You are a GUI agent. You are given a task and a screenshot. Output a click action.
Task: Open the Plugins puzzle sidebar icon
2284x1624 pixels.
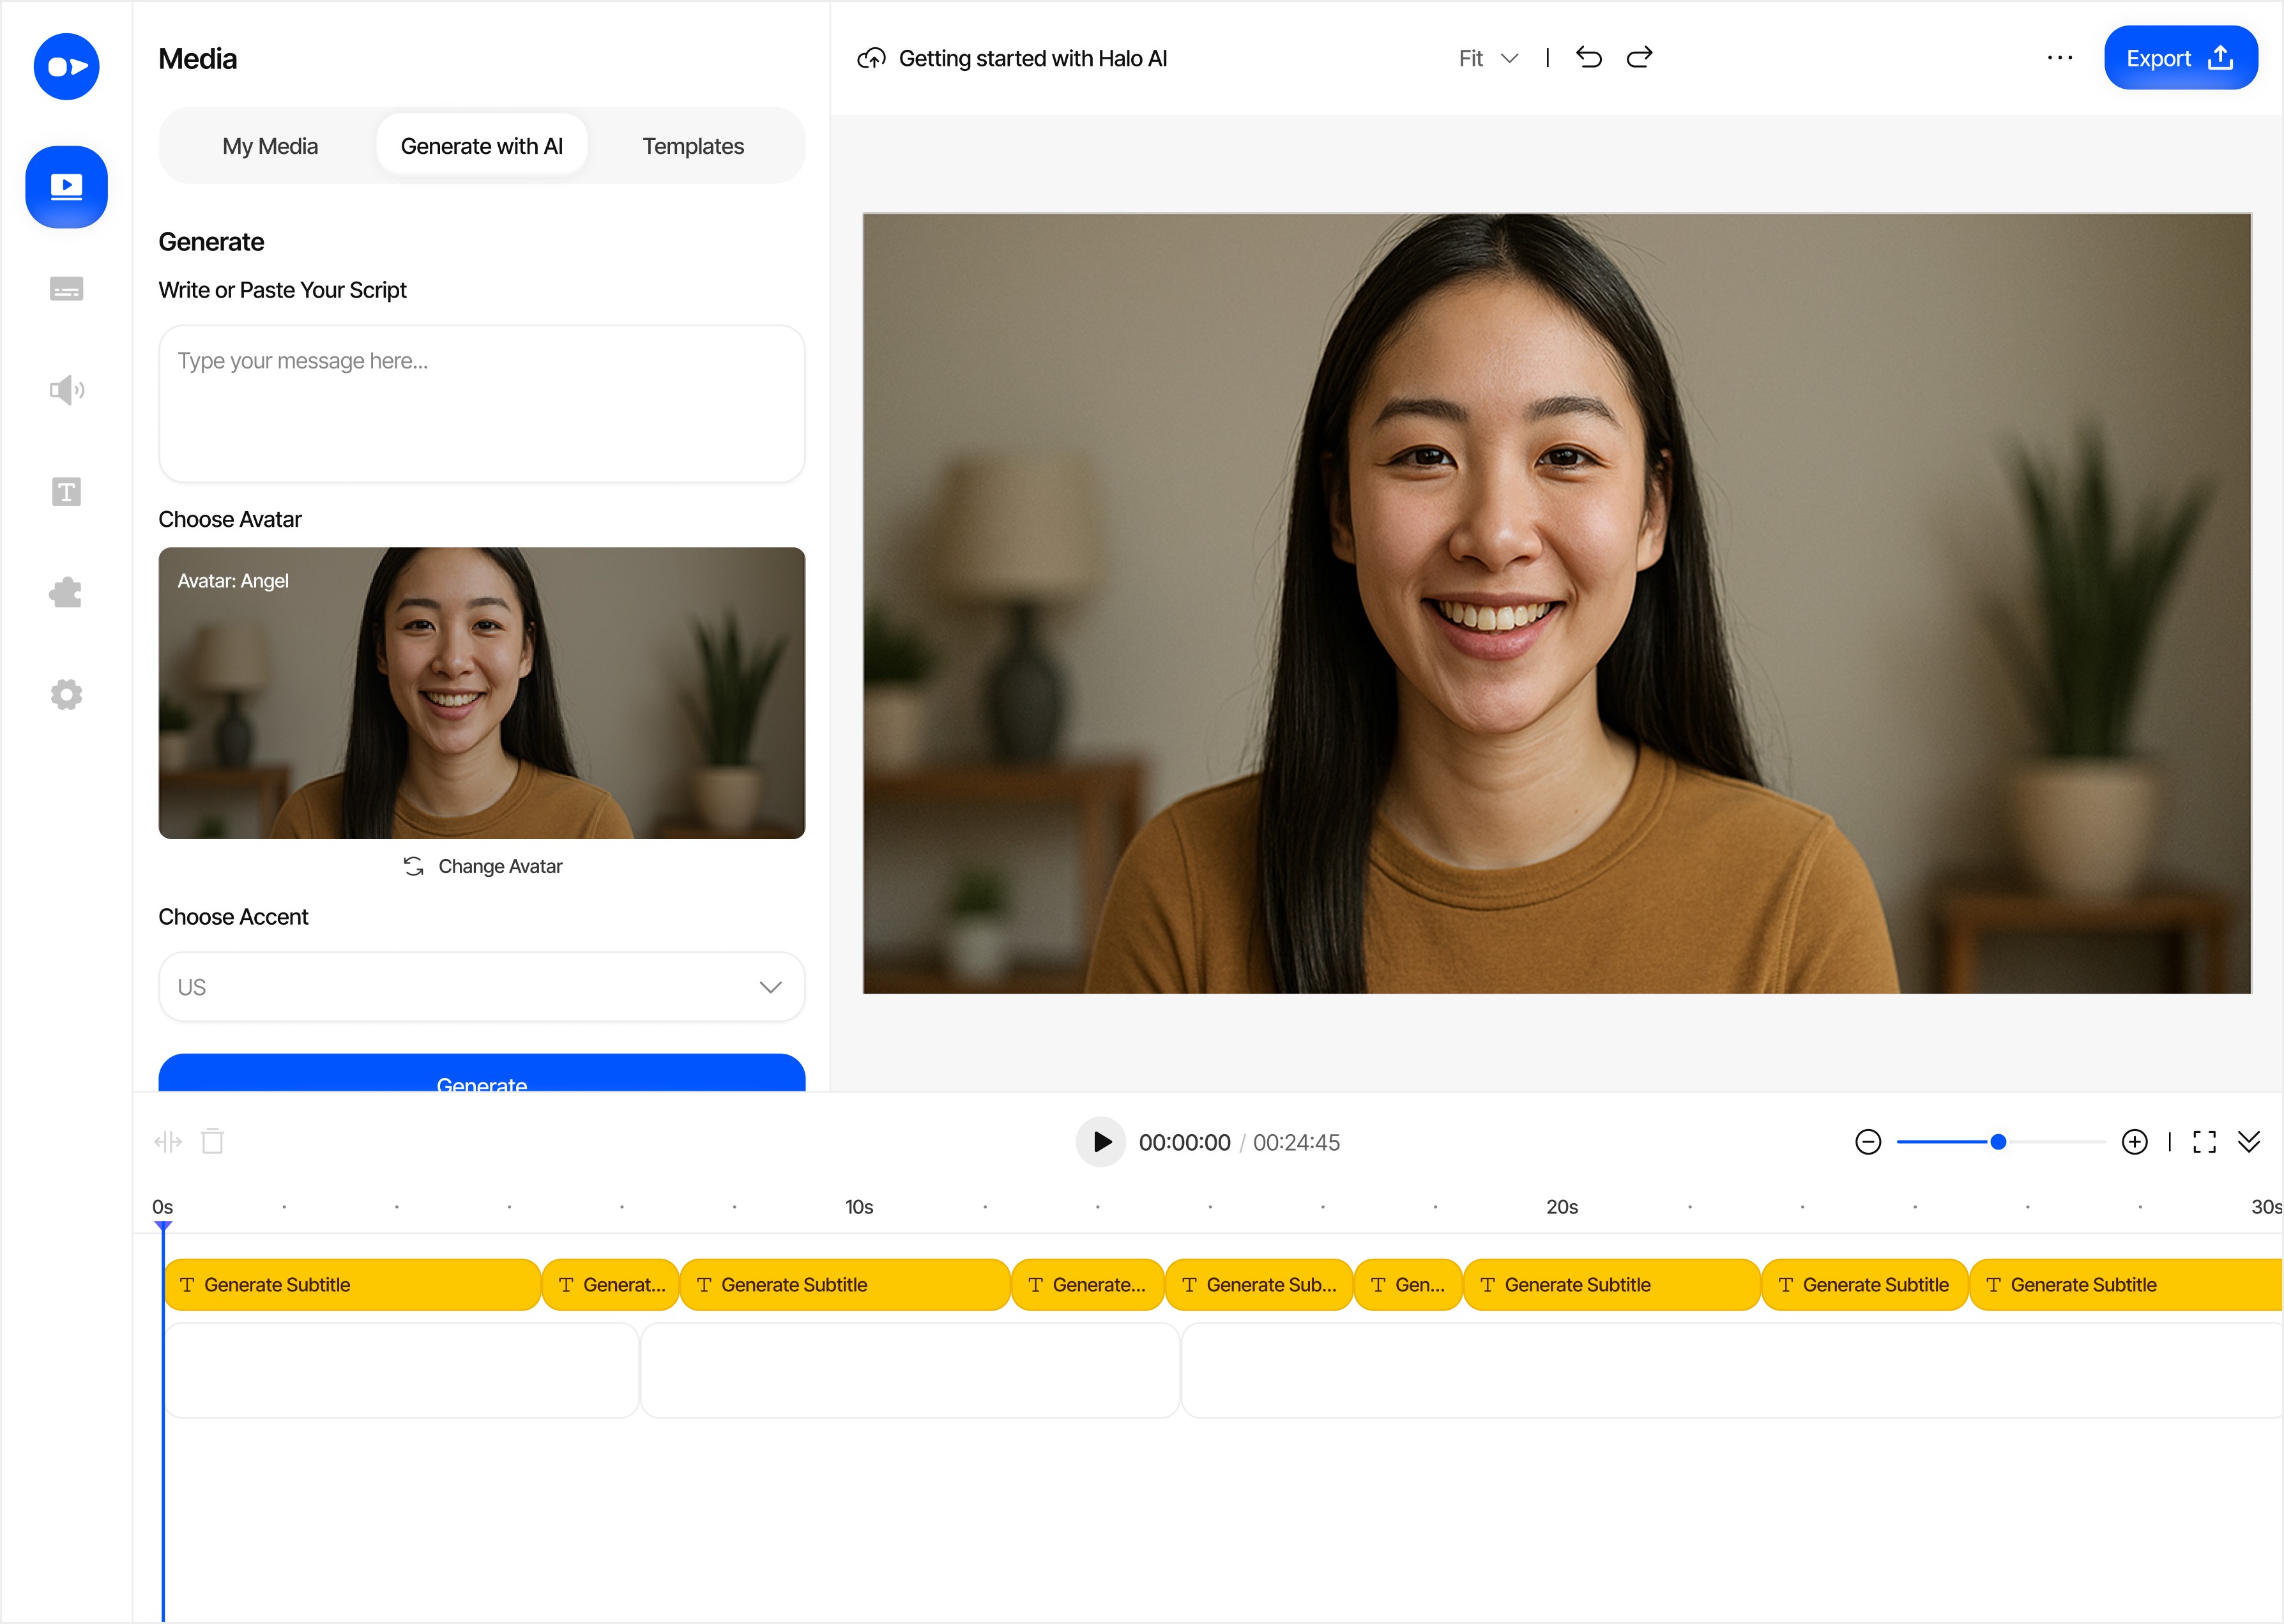66,593
